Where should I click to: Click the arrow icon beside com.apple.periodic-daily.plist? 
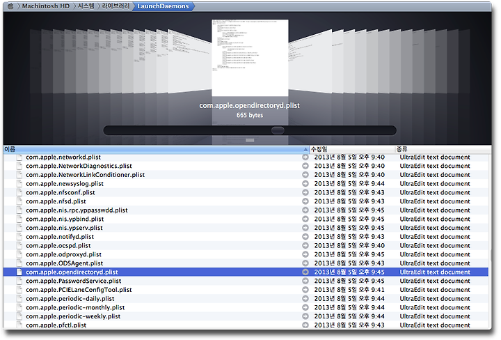click(x=305, y=298)
